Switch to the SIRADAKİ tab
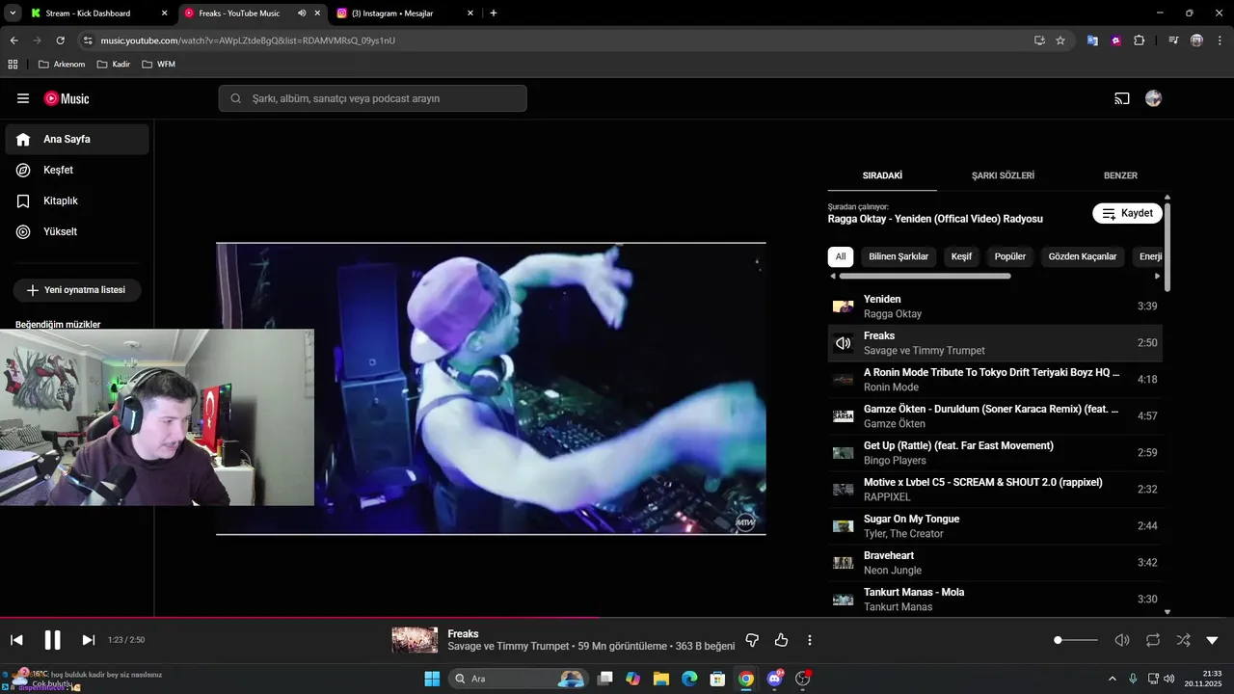Image resolution: width=1234 pixels, height=694 pixels. point(882,175)
